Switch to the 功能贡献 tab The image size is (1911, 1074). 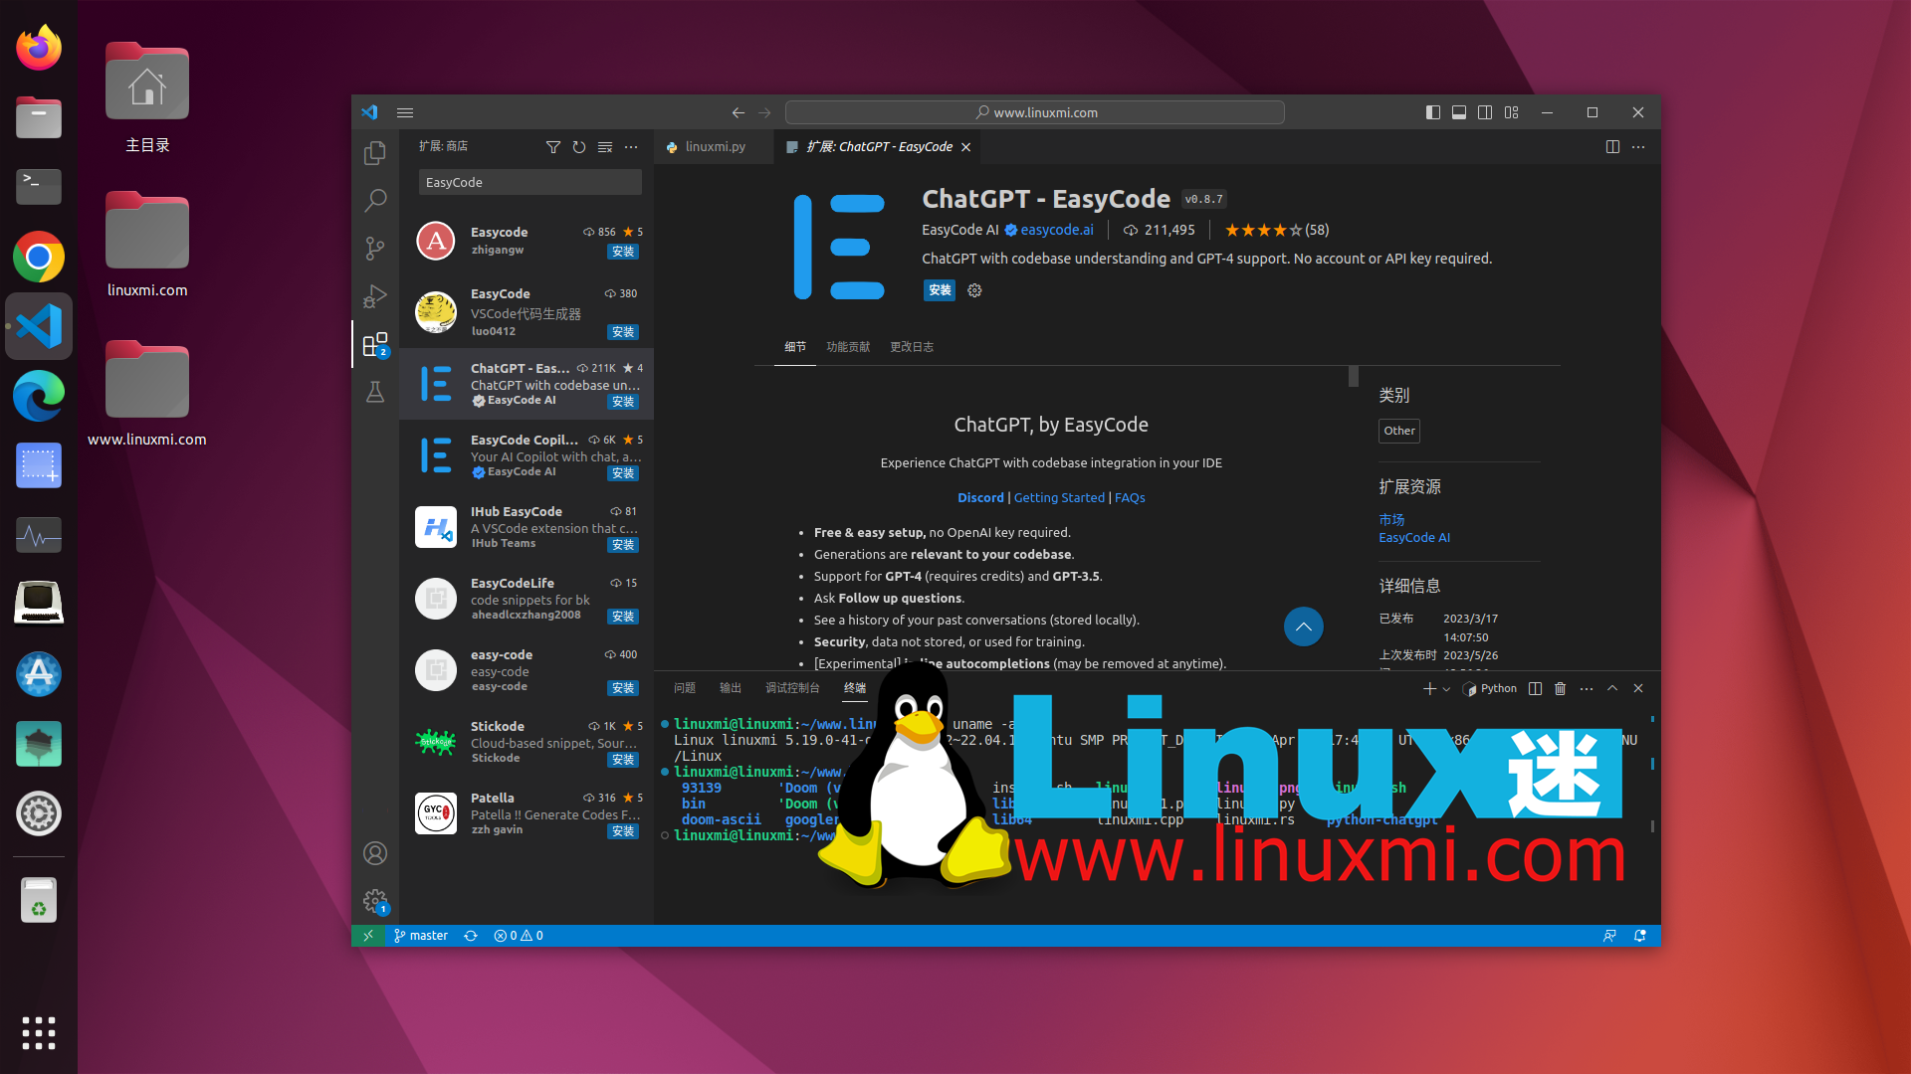[848, 347]
